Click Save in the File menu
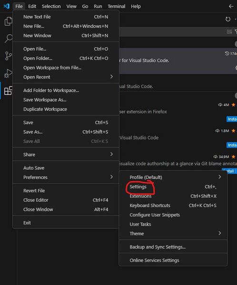 point(66,122)
